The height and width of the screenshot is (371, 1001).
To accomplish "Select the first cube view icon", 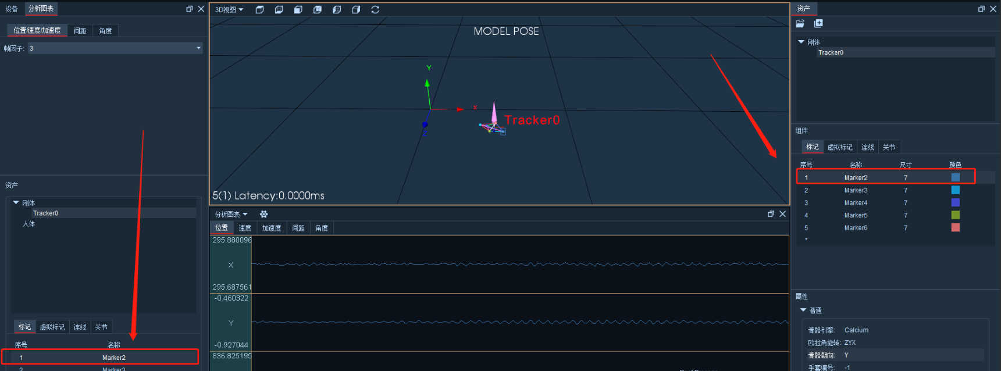I will (260, 10).
